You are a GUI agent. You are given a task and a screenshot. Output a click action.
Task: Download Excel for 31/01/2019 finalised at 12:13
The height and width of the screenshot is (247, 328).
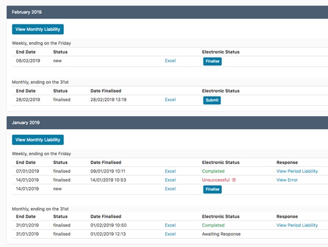click(170, 234)
